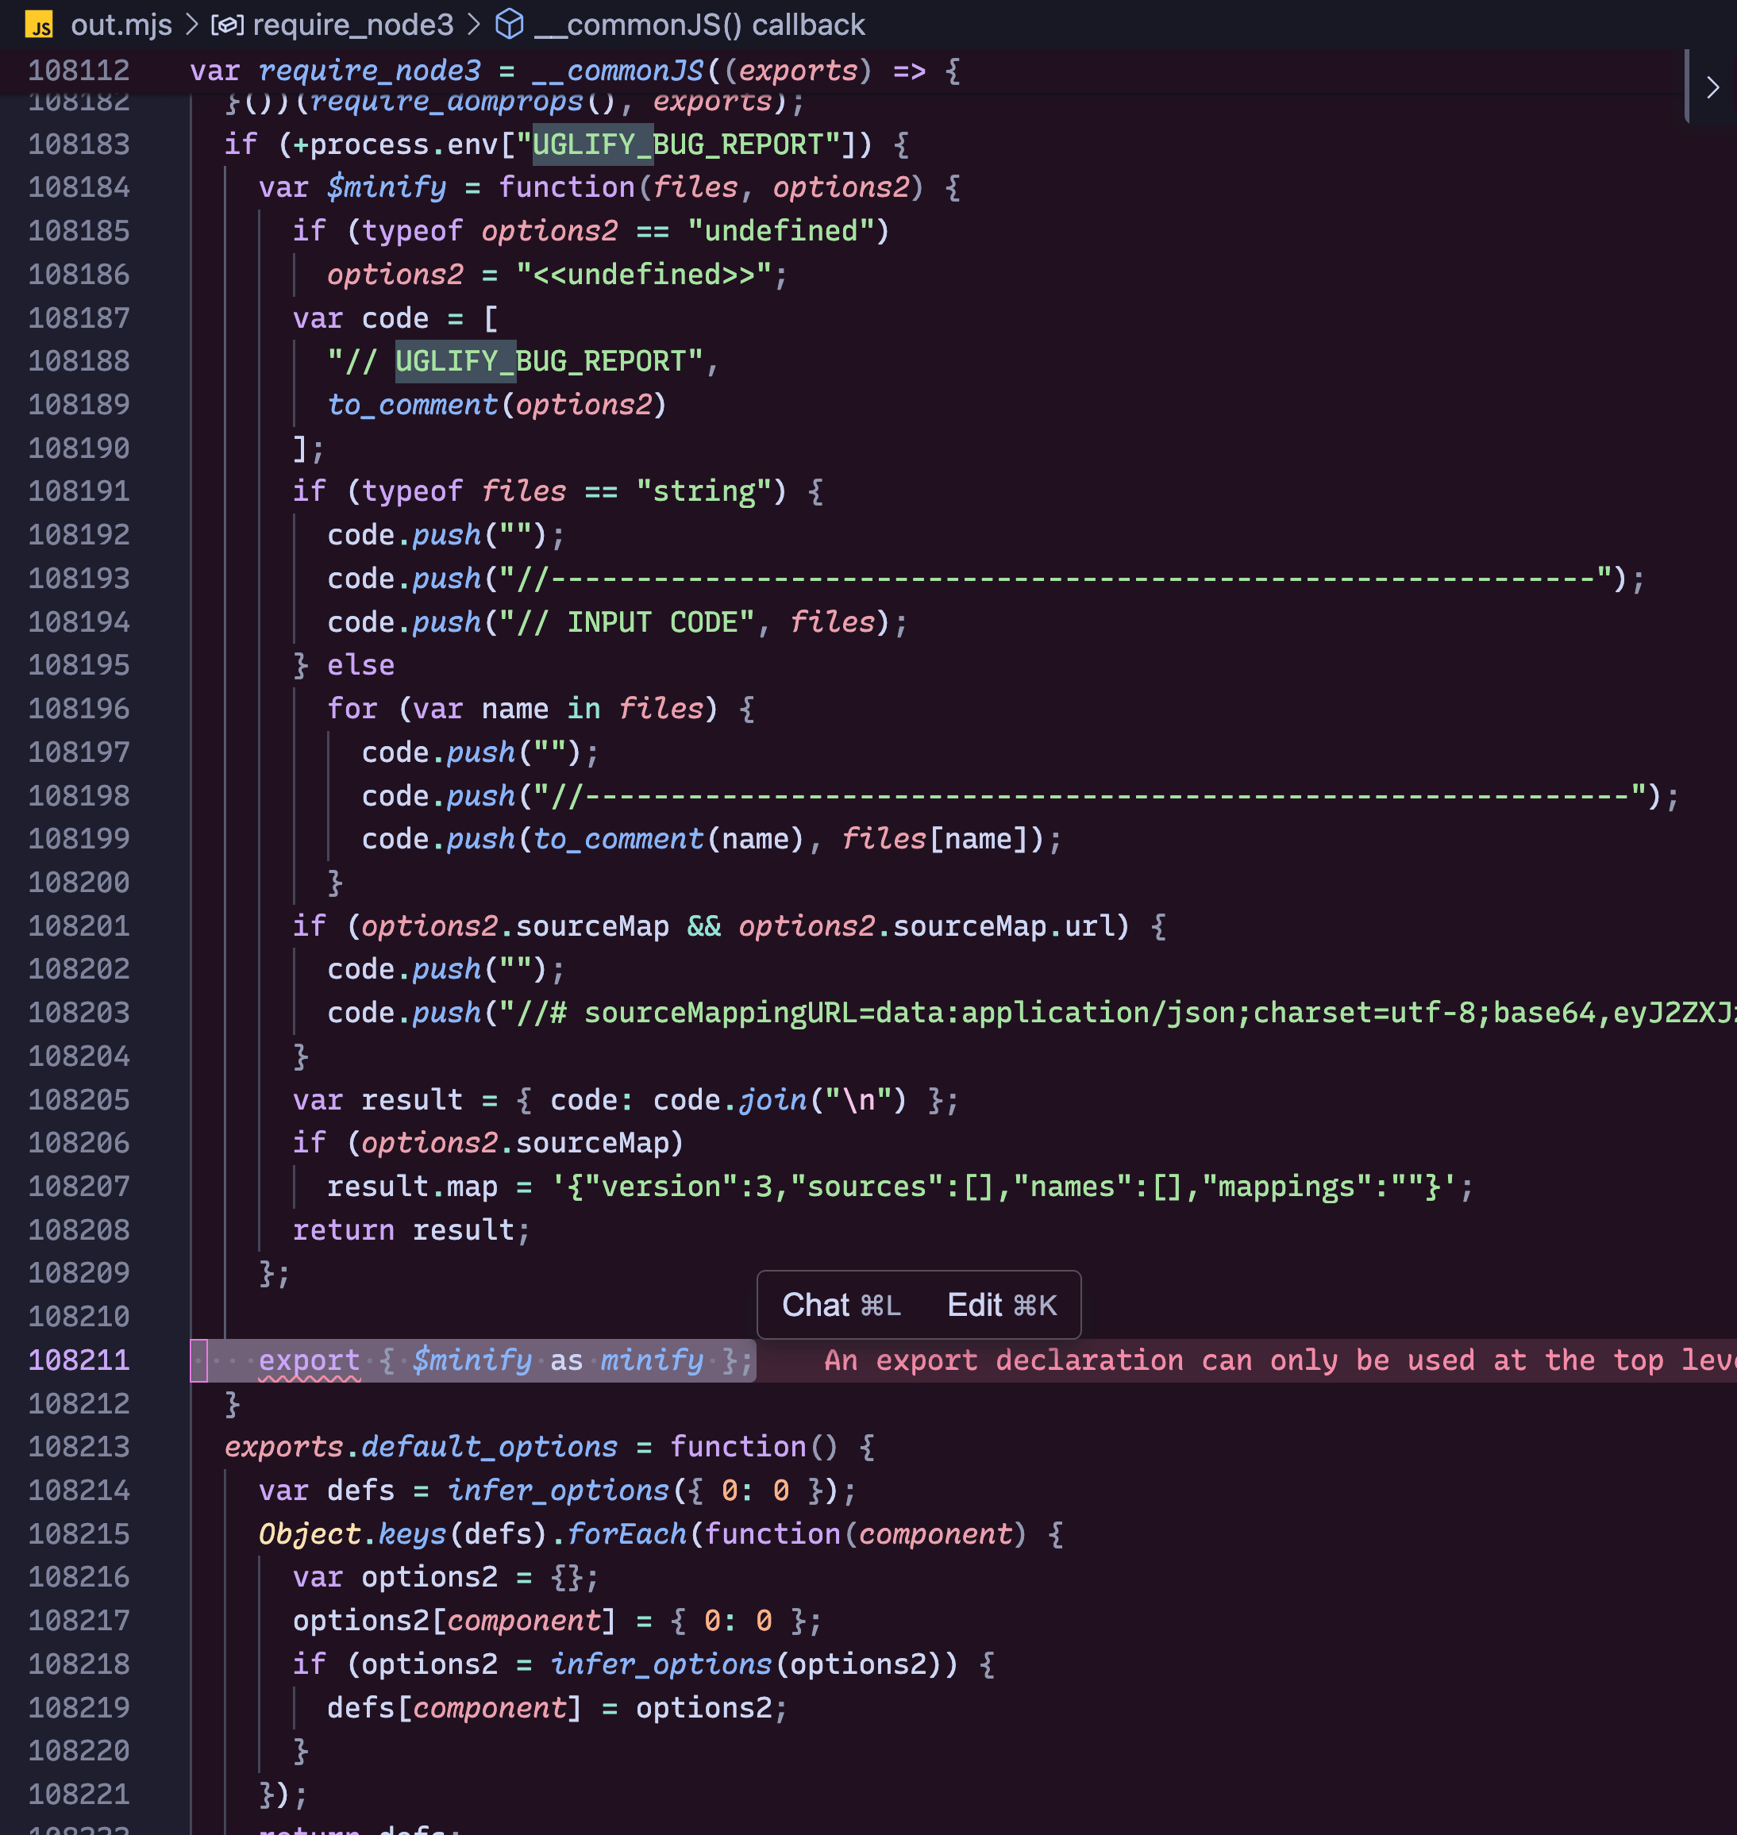Screen dimensions: 1737x1835
Task: Click the inline error message about export declaration
Action: click(1204, 1360)
